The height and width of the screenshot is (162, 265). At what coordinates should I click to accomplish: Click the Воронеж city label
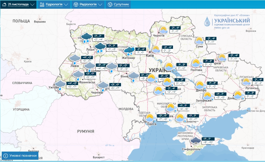(x=251, y=31)
